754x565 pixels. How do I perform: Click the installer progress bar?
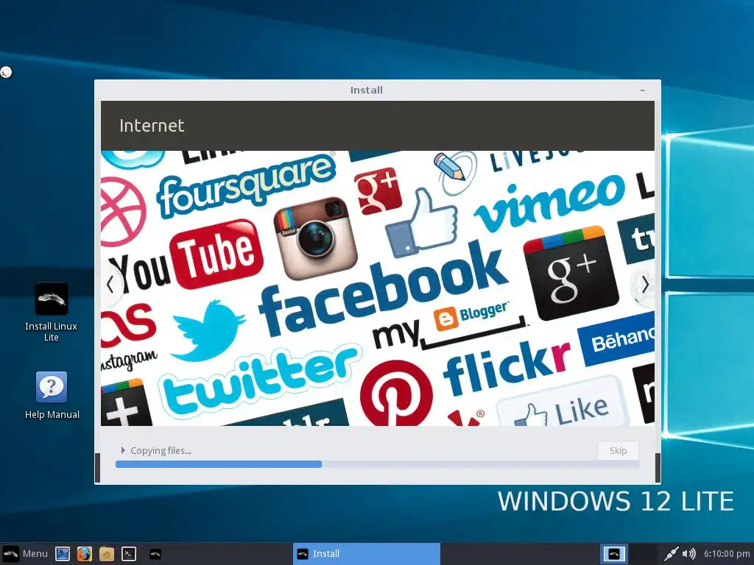coord(377,464)
